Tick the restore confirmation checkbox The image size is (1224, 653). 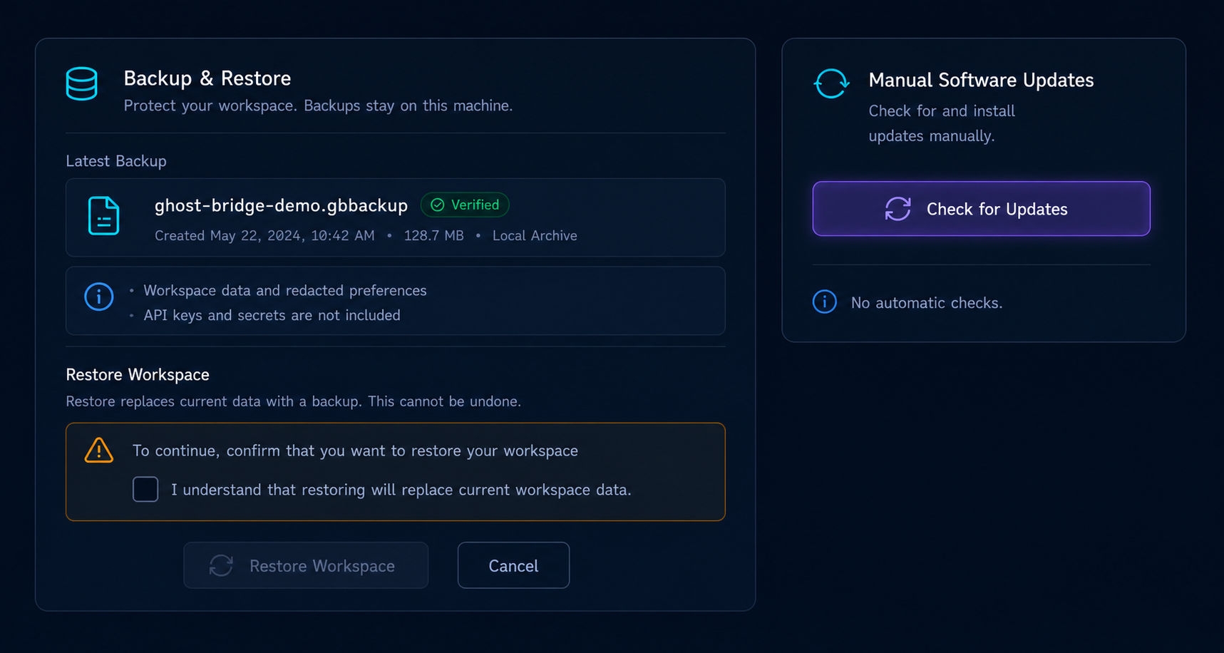coord(145,490)
